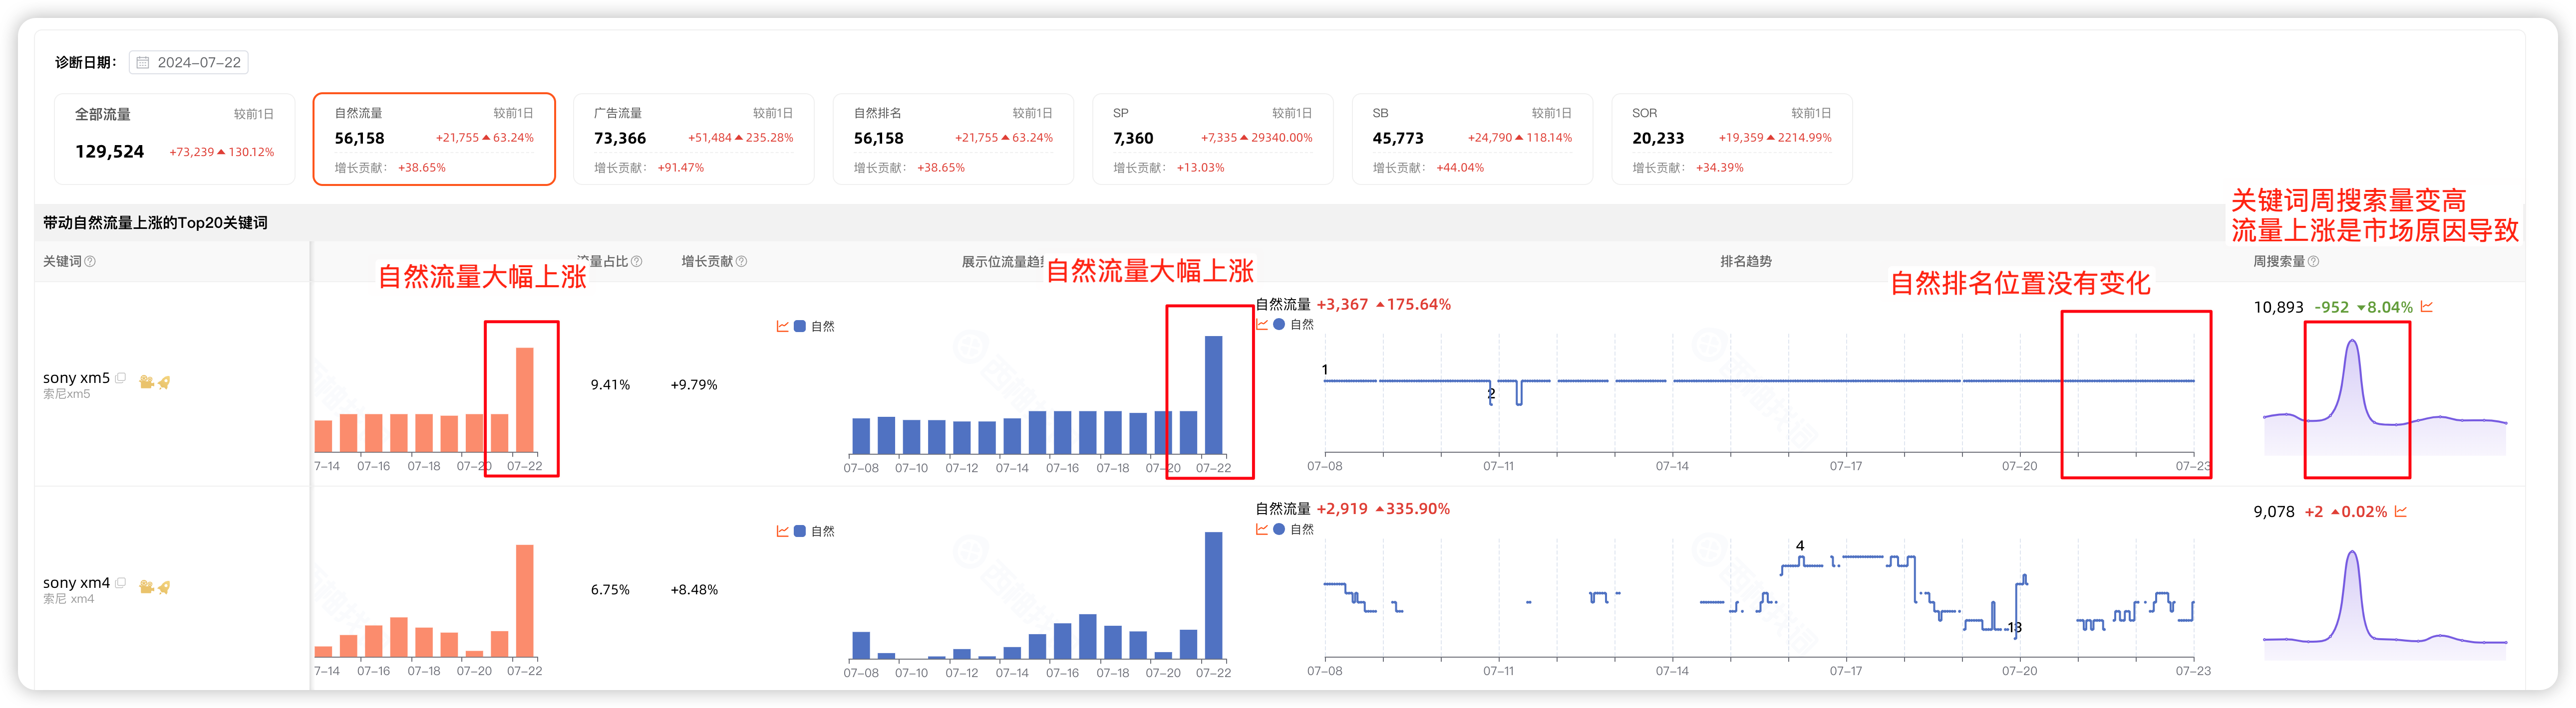Click line-chart icon in sony xm4 展示位 legend
Image resolution: width=2576 pixels, height=708 pixels.
click(782, 531)
